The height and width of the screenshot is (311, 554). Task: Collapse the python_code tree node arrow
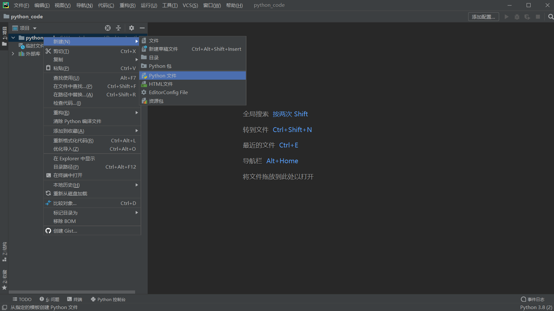pyautogui.click(x=13, y=38)
